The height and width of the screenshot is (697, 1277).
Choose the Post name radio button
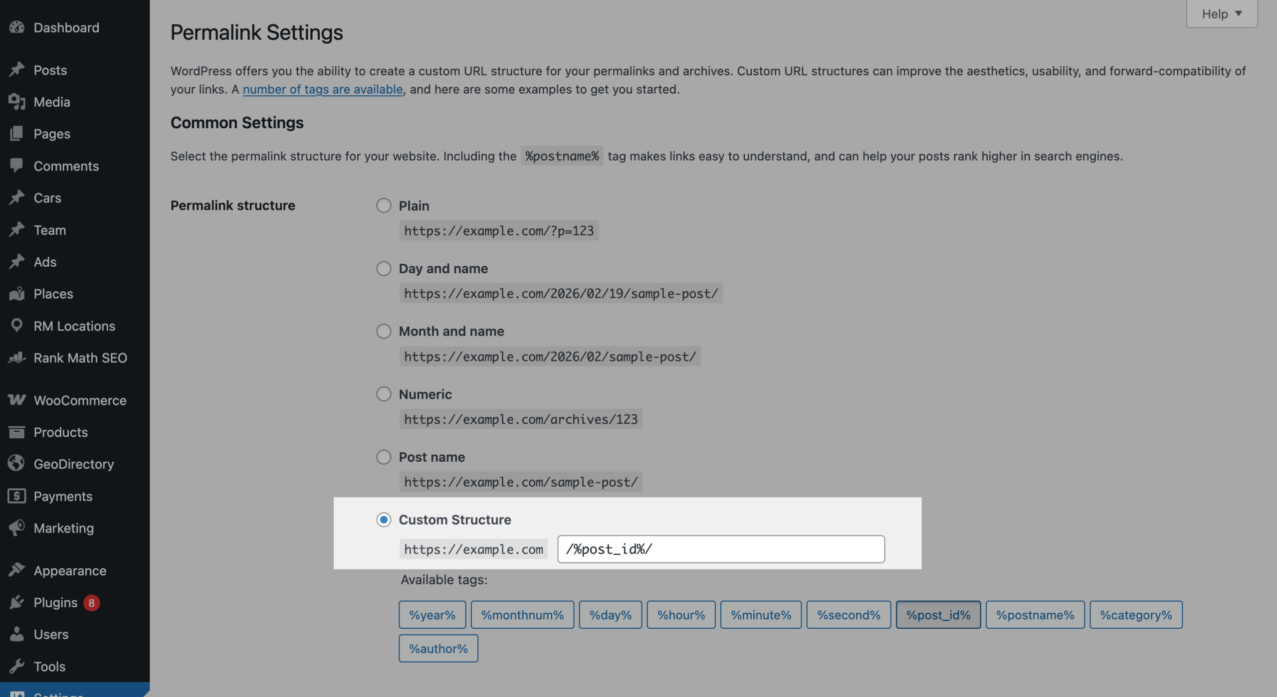383,457
